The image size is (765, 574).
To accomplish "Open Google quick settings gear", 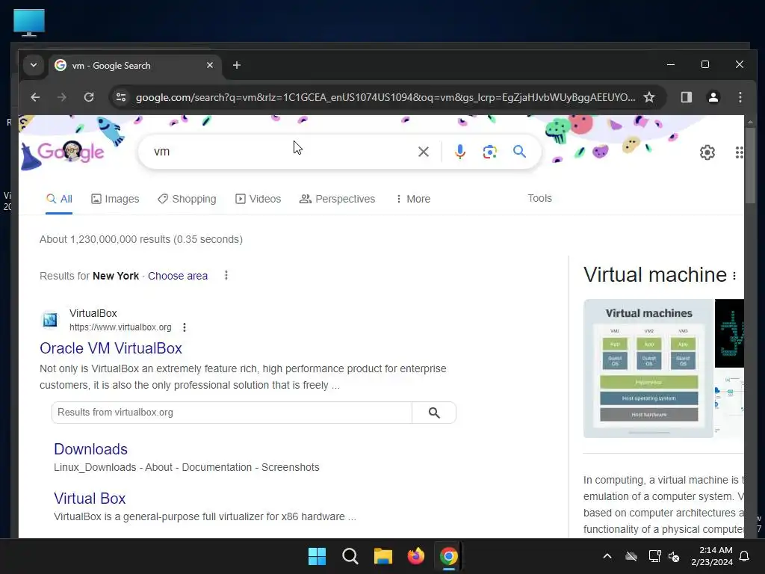I will [x=707, y=152].
